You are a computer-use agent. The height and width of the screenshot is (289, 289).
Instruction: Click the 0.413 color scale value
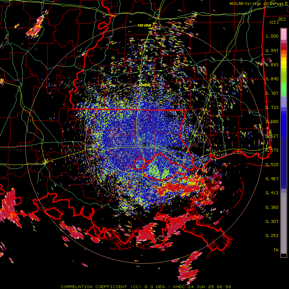[x=272, y=193]
